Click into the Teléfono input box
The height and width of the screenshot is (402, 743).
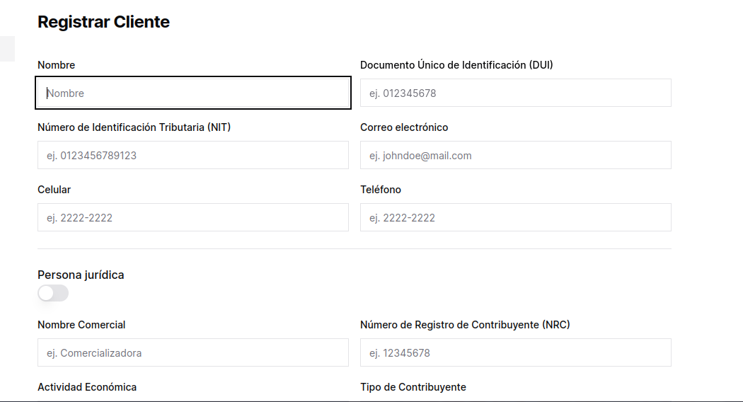click(x=515, y=217)
